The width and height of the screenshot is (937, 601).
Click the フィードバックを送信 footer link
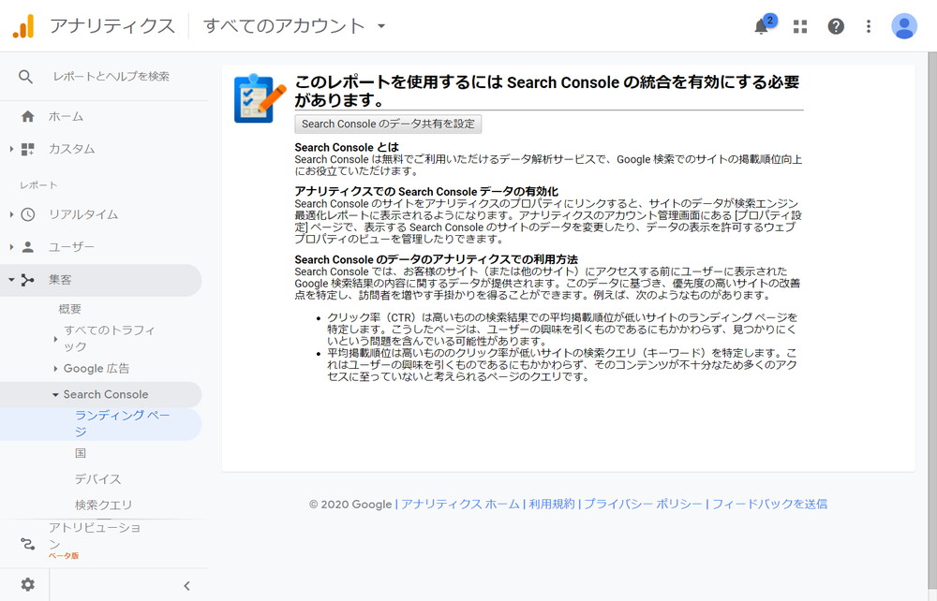769,505
